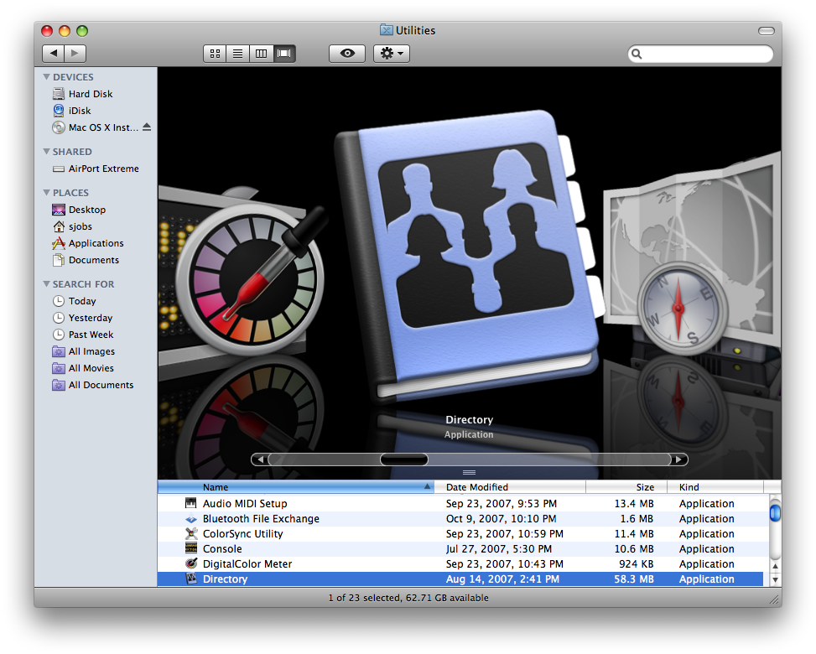Collapse the PLACES section
Screen dimensions: 816x654
click(46, 193)
